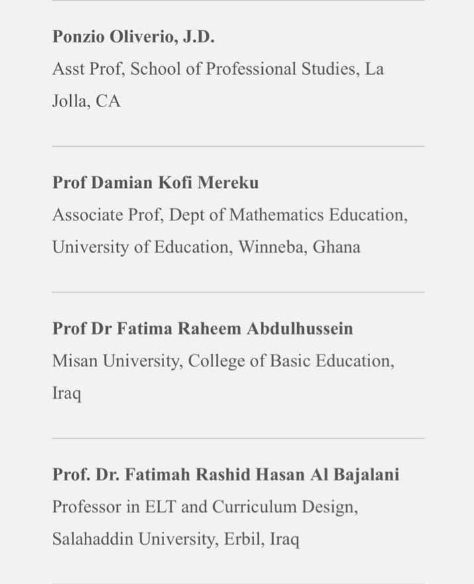This screenshot has width=474, height=584.
Task: Click the Jolla, CA text line
Action: pos(87,102)
